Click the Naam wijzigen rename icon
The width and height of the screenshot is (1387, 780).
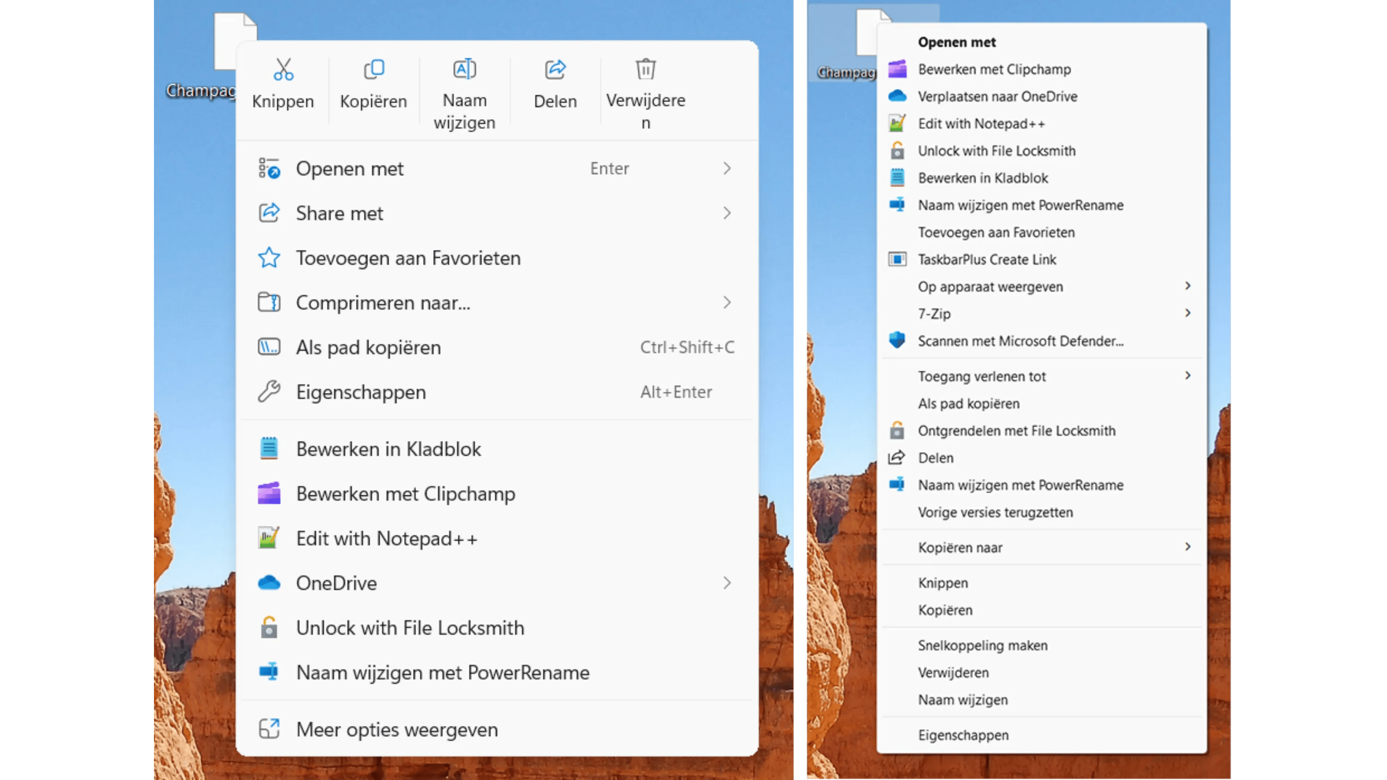tap(464, 70)
